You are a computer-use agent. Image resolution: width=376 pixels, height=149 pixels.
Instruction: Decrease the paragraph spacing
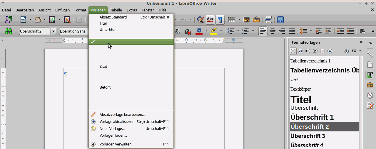click(328, 31)
